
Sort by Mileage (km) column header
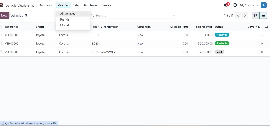[x=179, y=27]
